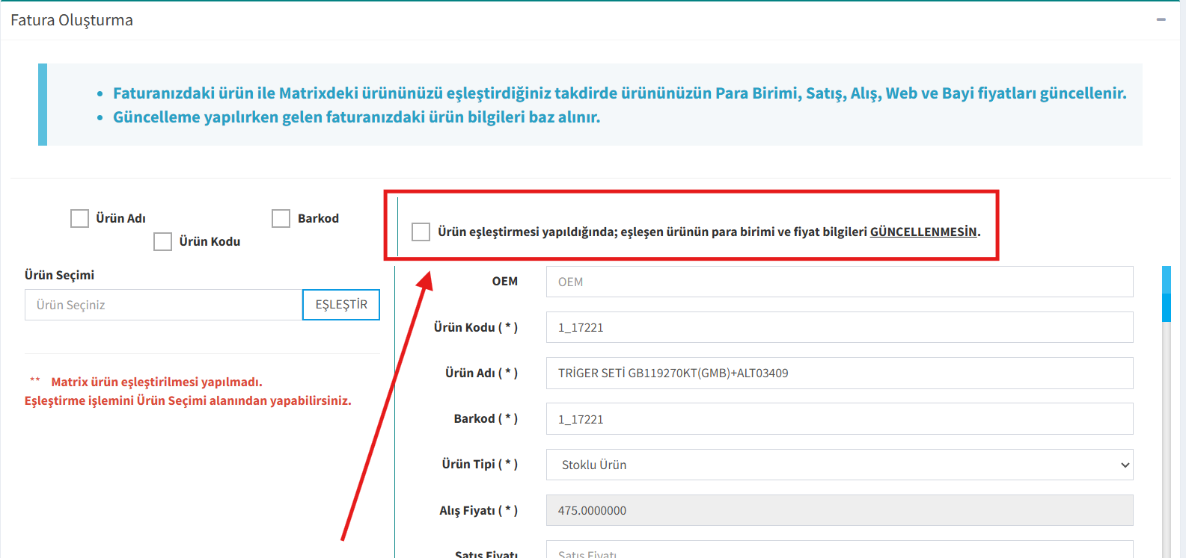1186x558 pixels.
Task: Click into the OEM input field
Action: [839, 282]
